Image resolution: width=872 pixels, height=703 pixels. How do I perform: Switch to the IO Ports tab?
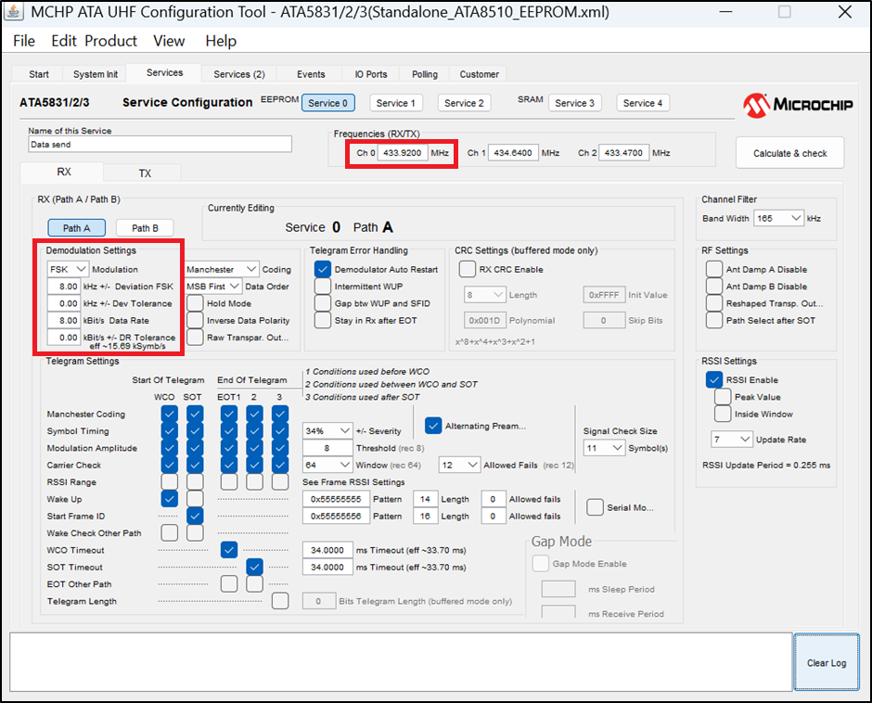371,74
